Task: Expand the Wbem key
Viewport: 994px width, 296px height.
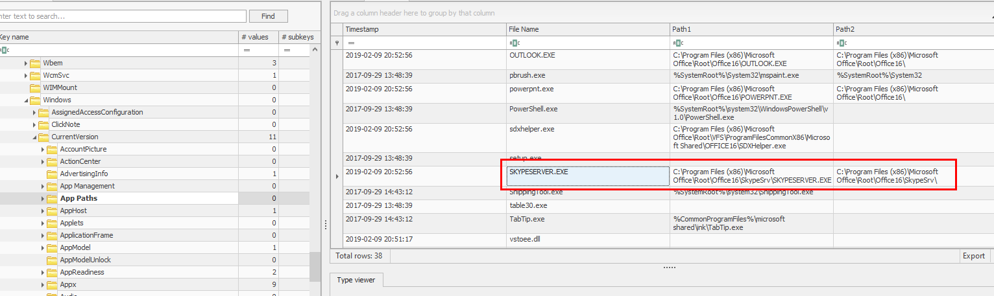Action: click(x=26, y=63)
